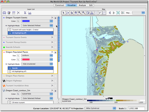
Task: Open Tsunami Events 'Color Selected (Yellow)' dropdown
Action: (37, 25)
